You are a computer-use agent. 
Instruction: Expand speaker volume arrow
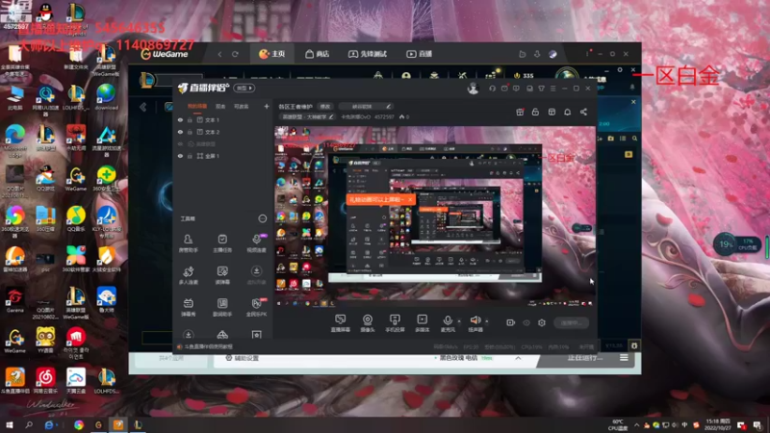tap(487, 321)
